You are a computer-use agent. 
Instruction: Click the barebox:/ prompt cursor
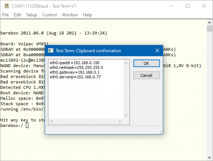point(27,125)
